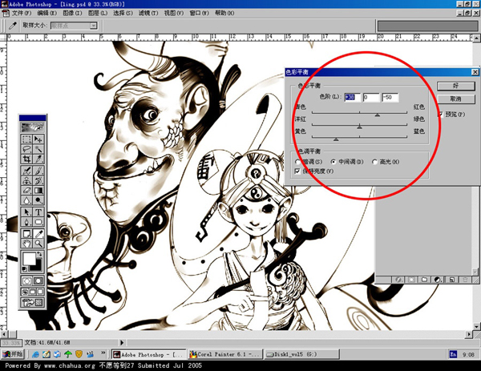
Task: Open the 文件 (File) menu
Action: (22, 13)
